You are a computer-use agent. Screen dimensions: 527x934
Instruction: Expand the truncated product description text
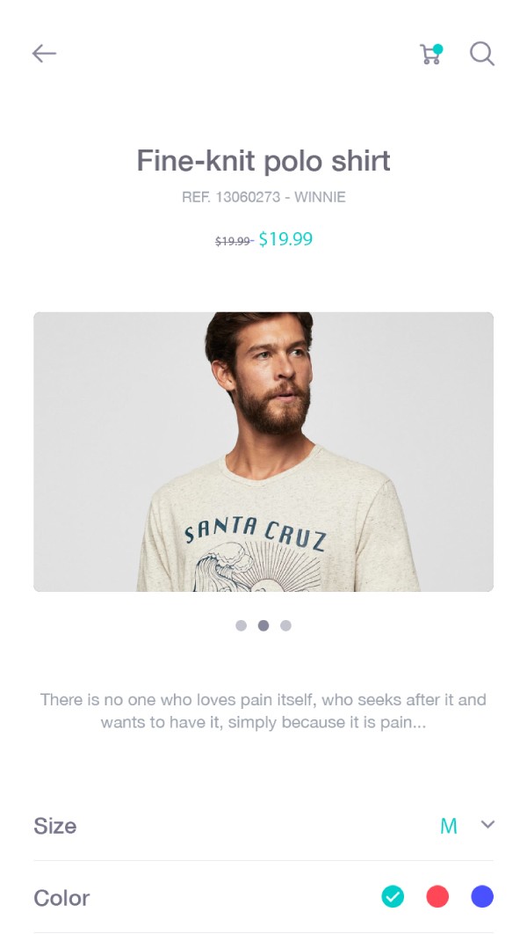pos(263,711)
